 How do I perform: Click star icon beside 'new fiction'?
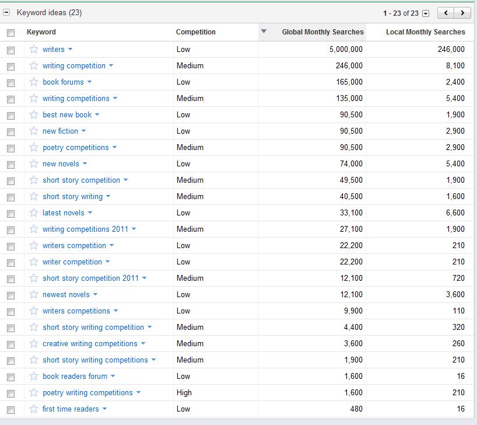(x=34, y=131)
